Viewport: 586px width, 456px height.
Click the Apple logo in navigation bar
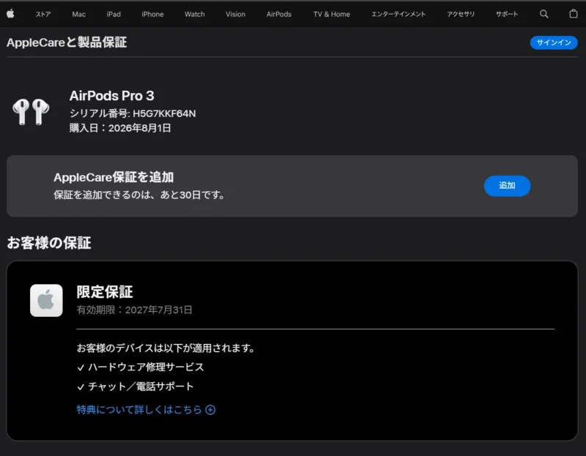[x=10, y=14]
